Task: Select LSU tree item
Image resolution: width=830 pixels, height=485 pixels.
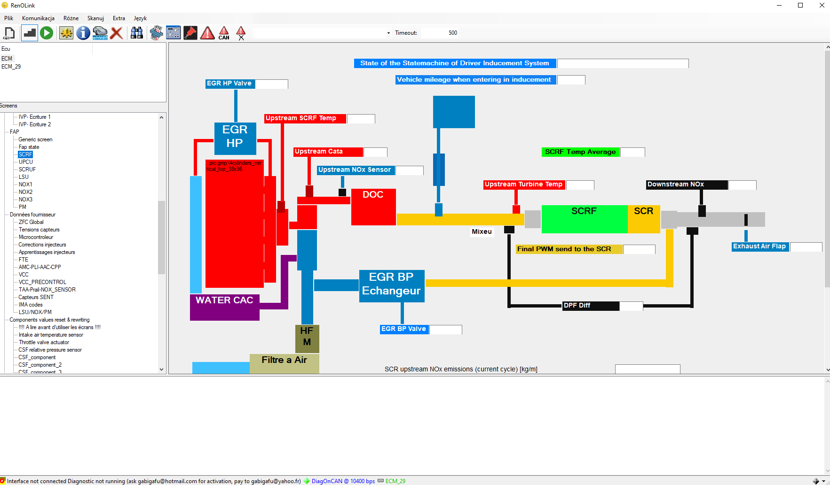Action: pos(24,177)
